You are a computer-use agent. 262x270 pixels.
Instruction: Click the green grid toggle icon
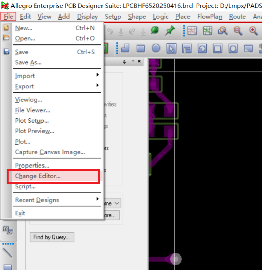[x=207, y=31]
